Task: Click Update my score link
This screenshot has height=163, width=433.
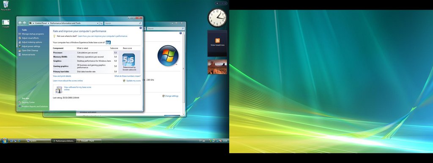Action: tap(133, 81)
